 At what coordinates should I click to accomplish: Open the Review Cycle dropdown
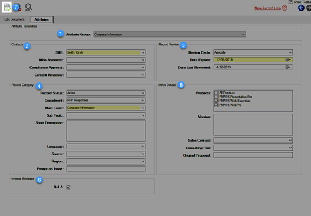tap(253, 52)
